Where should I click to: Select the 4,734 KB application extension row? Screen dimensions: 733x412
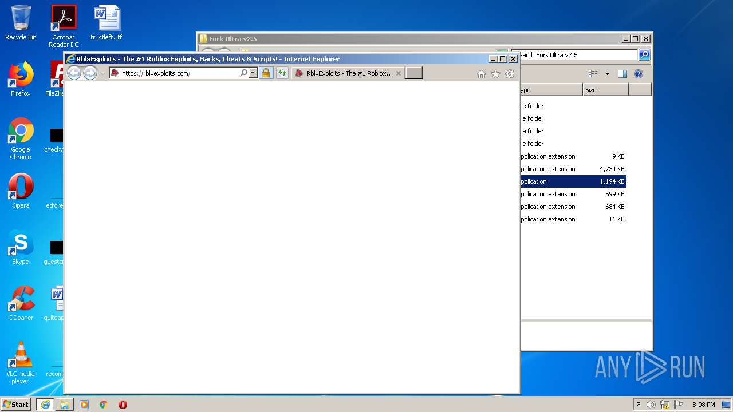tap(573, 169)
